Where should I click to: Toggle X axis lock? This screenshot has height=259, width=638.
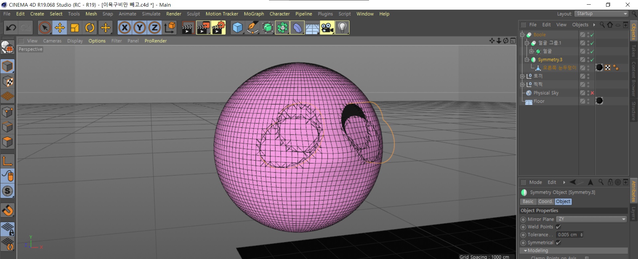pyautogui.click(x=125, y=28)
